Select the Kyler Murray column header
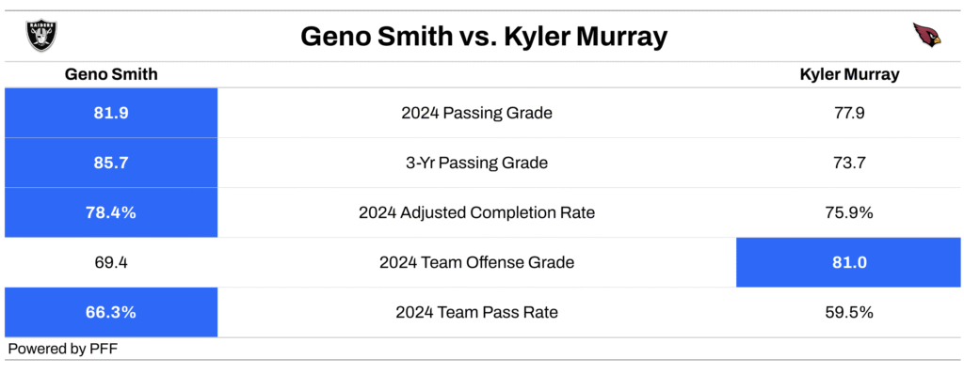964x374 pixels. (850, 74)
